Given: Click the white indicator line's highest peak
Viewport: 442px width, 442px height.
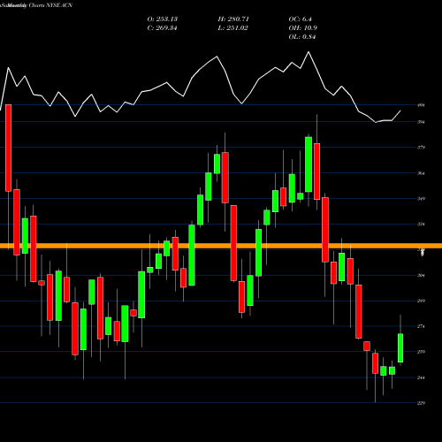Looking at the screenshot, I should click(x=309, y=52).
